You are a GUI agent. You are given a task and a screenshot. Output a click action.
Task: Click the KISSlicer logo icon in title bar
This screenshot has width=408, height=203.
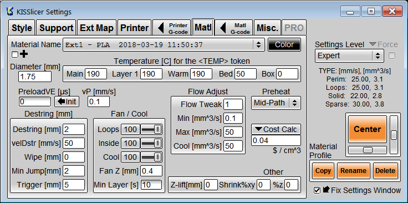pos(10,12)
